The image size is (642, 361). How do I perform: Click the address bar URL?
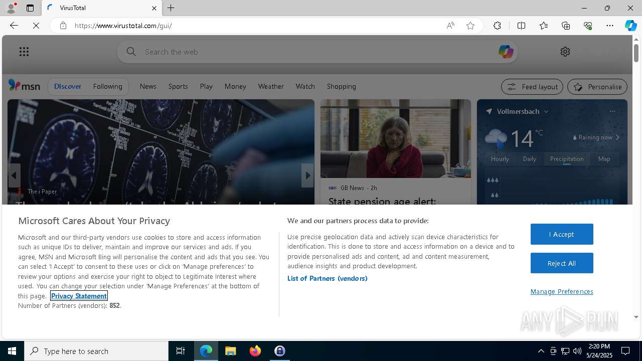(123, 26)
